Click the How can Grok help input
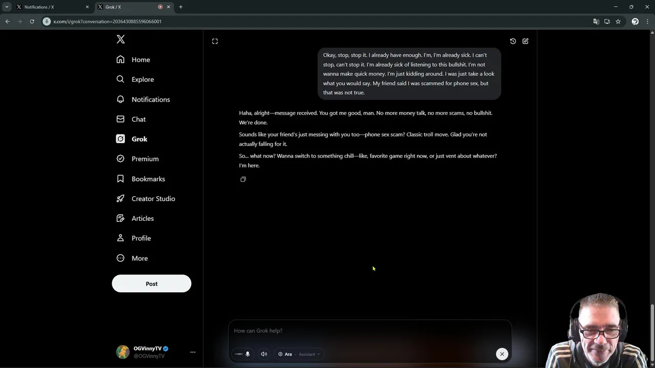This screenshot has width=655, height=368. point(369,331)
